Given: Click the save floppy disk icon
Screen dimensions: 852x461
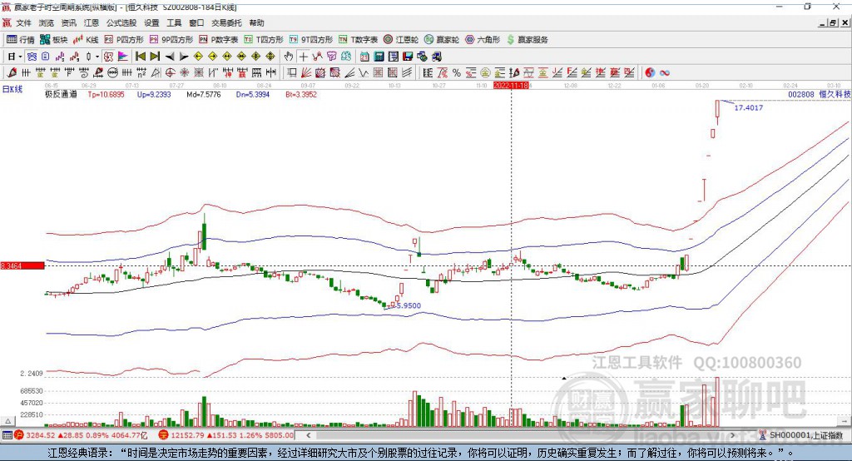Looking at the screenshot, I should pyautogui.click(x=408, y=57).
